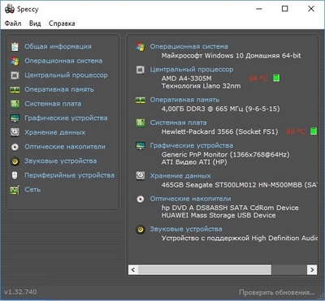Click the horizontal scrollbar left arrow
325x301 pixels.
(133, 269)
